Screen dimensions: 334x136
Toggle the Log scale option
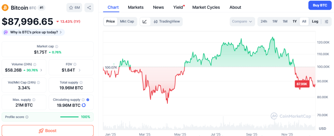coord(315,21)
